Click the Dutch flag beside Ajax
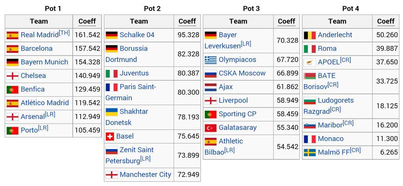This screenshot has width=403, height=186. (211, 87)
